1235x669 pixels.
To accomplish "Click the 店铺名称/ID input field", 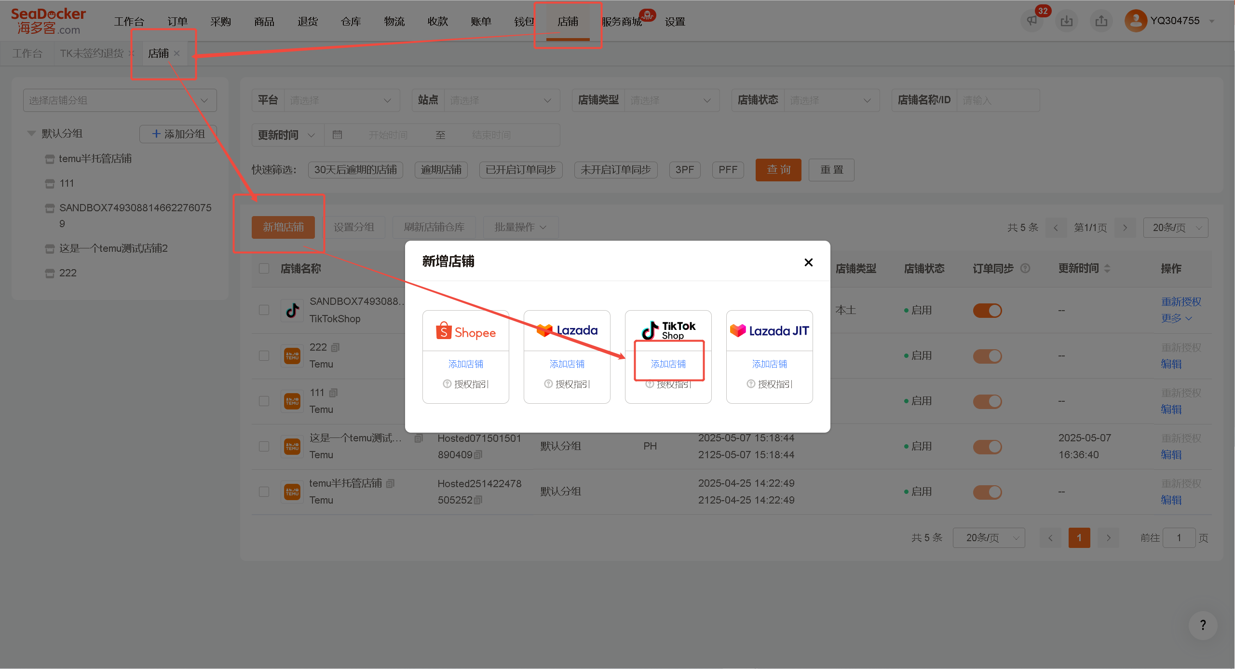I will click(998, 100).
